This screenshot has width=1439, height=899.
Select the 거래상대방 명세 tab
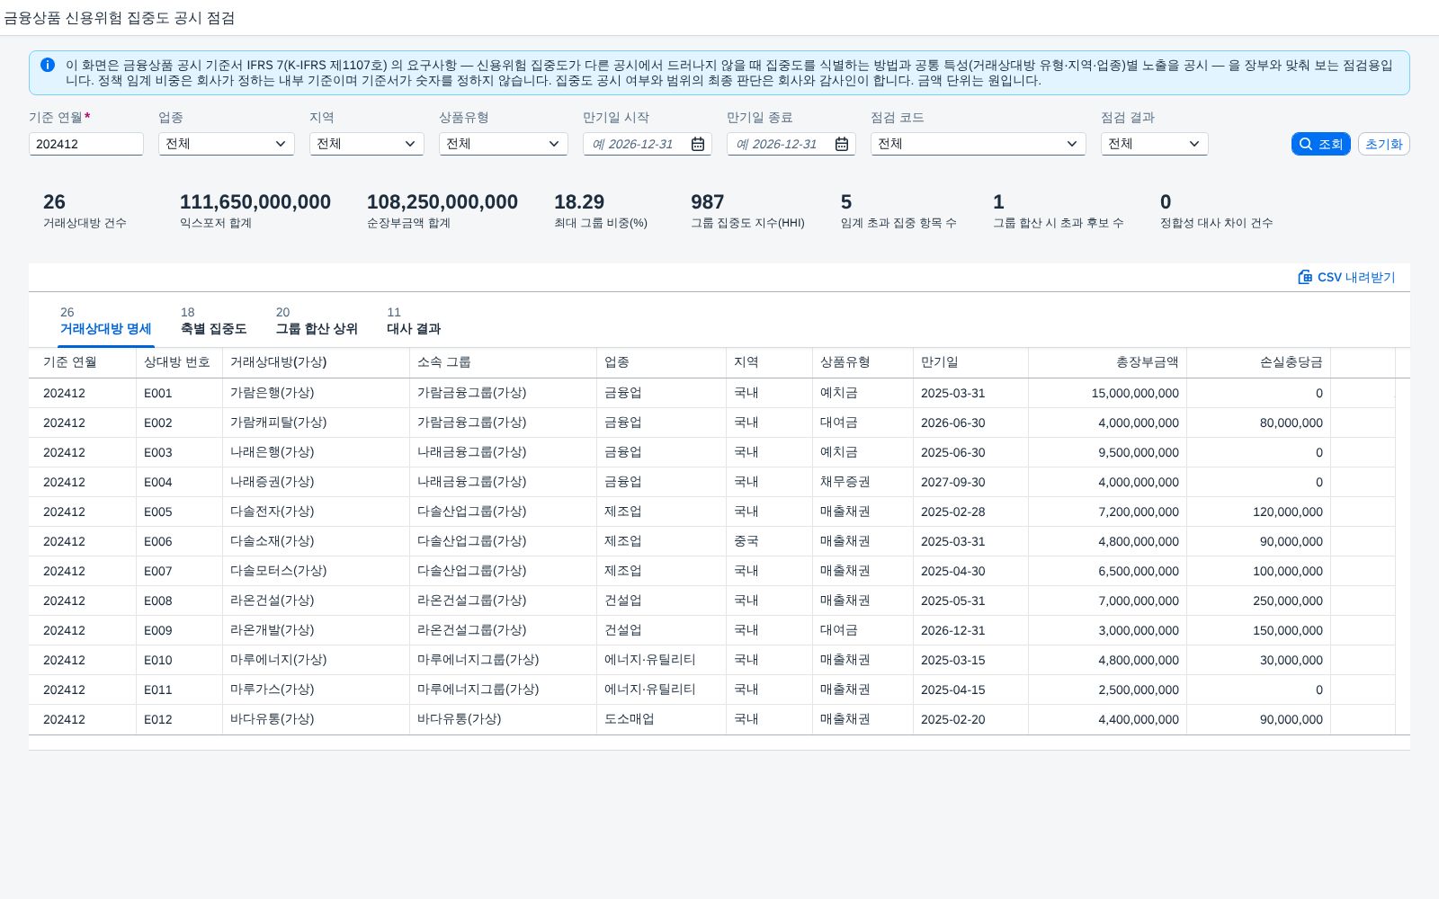pos(105,321)
